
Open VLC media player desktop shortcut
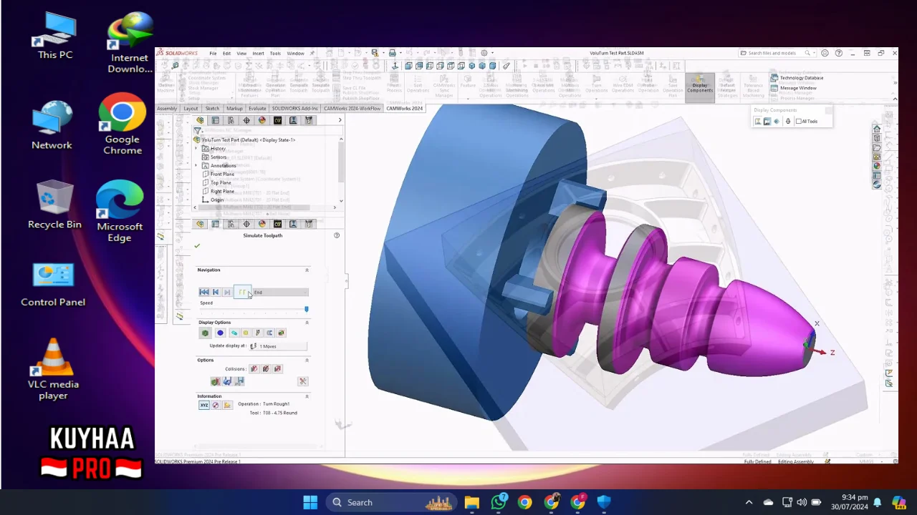tap(53, 369)
